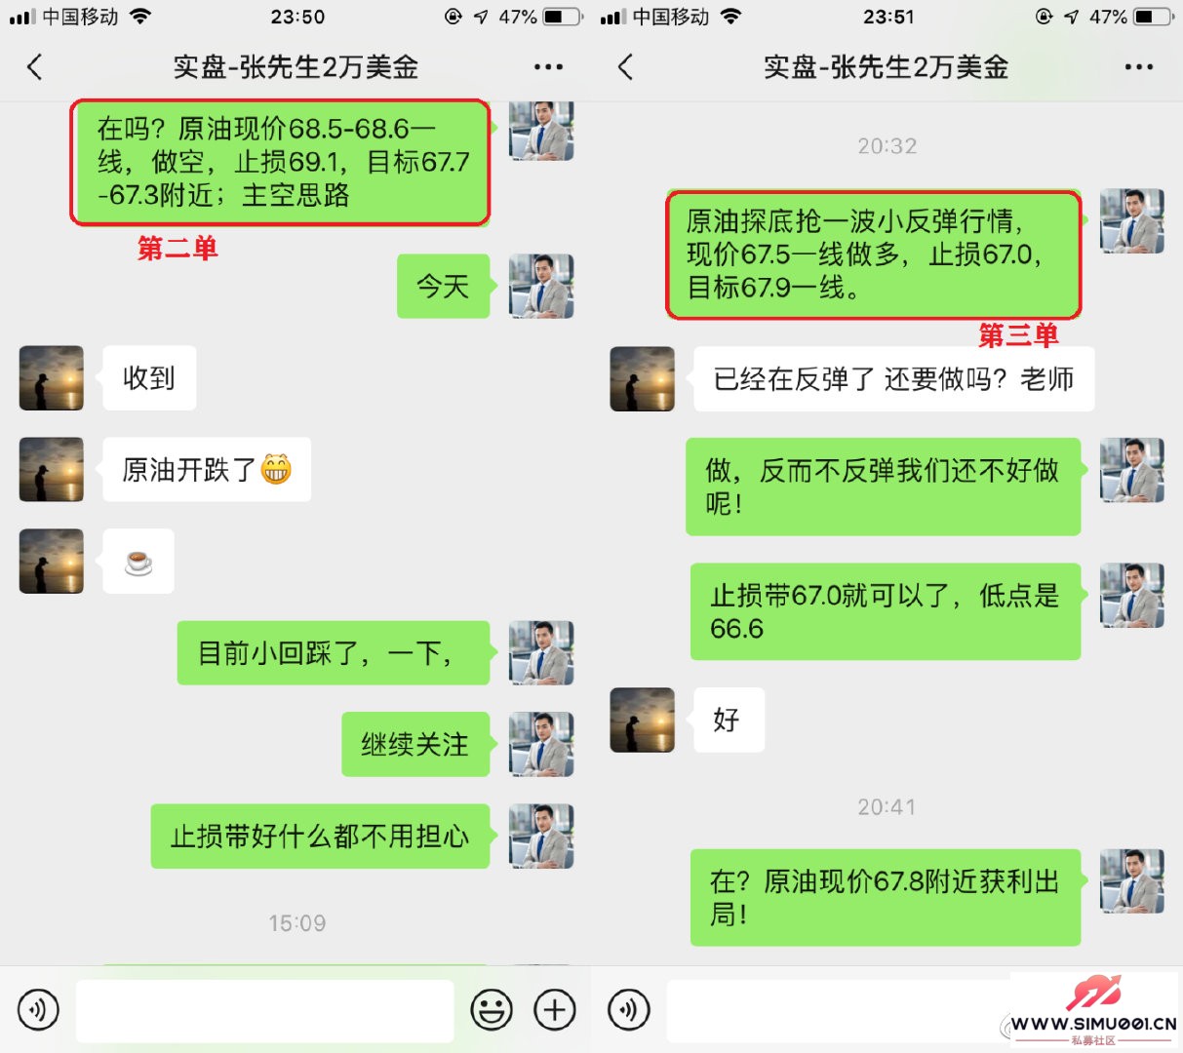
Task: Tap the sunset avatar beside 好
Action: 643,720
